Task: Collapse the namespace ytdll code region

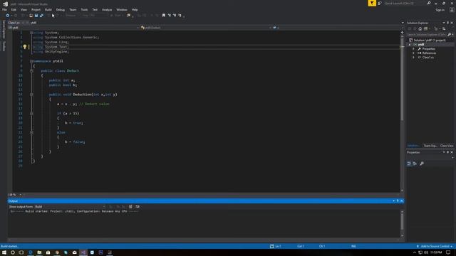Action: (31, 61)
